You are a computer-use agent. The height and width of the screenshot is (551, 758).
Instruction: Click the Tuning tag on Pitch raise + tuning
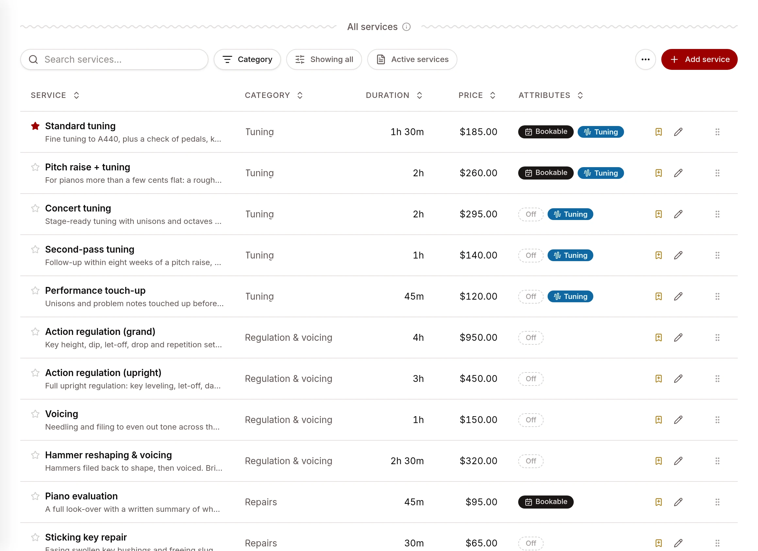coord(601,173)
